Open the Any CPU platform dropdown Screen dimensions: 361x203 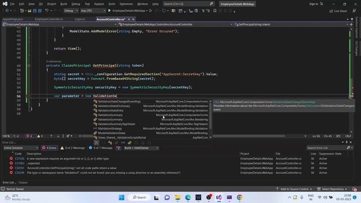click(93, 11)
